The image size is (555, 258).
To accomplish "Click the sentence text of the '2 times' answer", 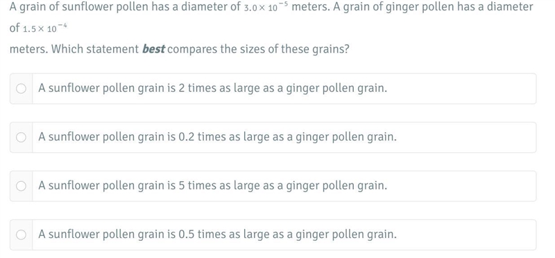I will (213, 89).
